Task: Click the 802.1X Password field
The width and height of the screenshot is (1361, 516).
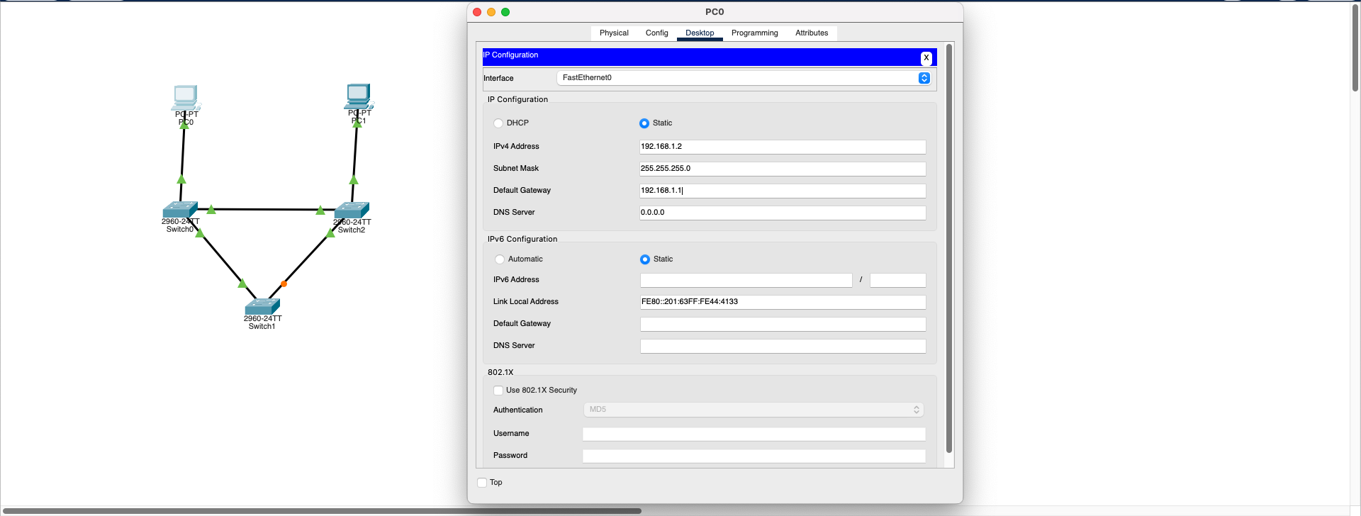Action: 754,456
